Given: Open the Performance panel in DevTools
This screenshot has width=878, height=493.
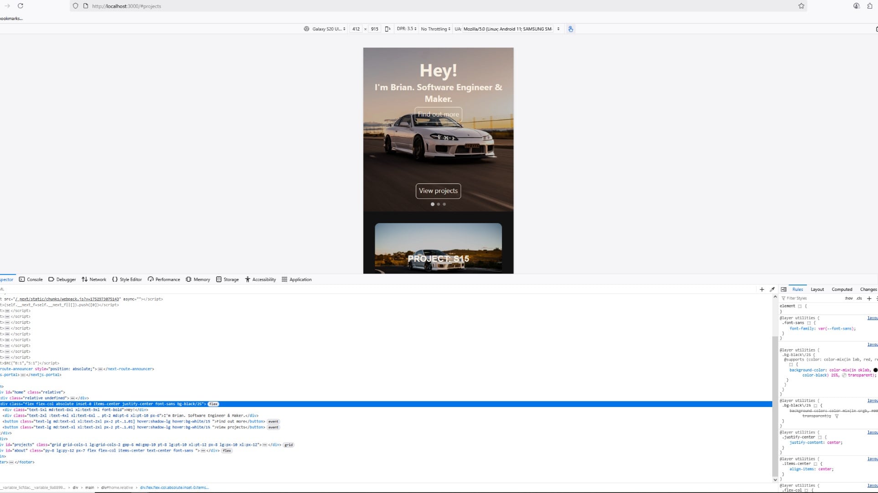Looking at the screenshot, I should (164, 279).
